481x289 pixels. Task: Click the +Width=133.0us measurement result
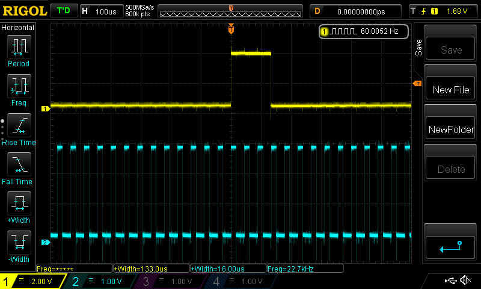[x=152, y=269]
